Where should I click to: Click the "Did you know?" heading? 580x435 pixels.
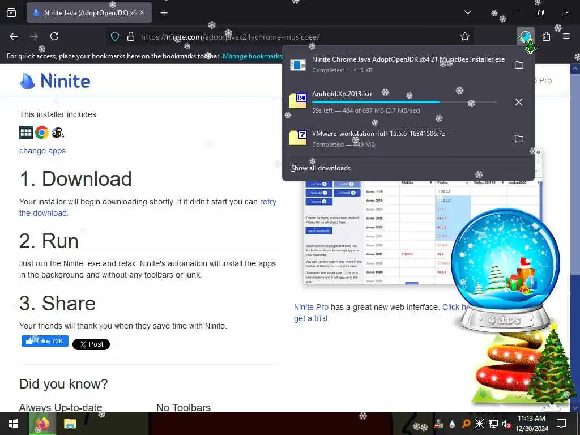63,384
